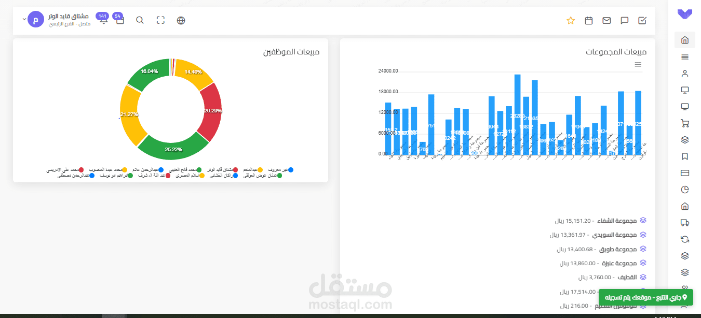Open the chat bubble icon in top bar
This screenshot has width=701, height=318.
(625, 21)
